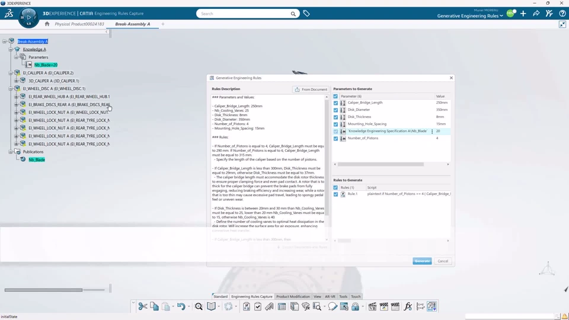Click the open book icon in toolbar
Viewport: 569px width, 320px height.
coord(211,306)
